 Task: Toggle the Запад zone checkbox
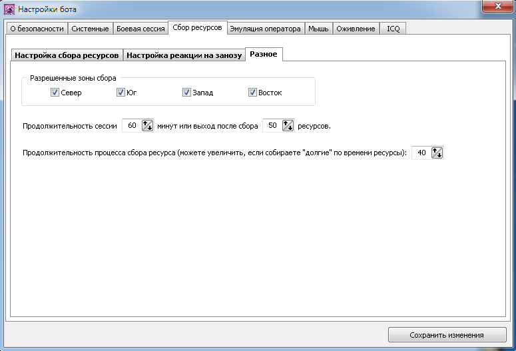[x=186, y=93]
